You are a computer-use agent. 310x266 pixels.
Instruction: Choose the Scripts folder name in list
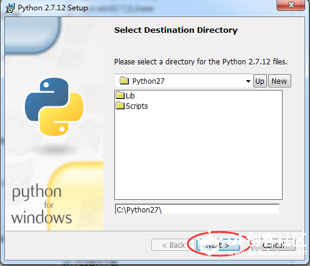click(x=137, y=106)
